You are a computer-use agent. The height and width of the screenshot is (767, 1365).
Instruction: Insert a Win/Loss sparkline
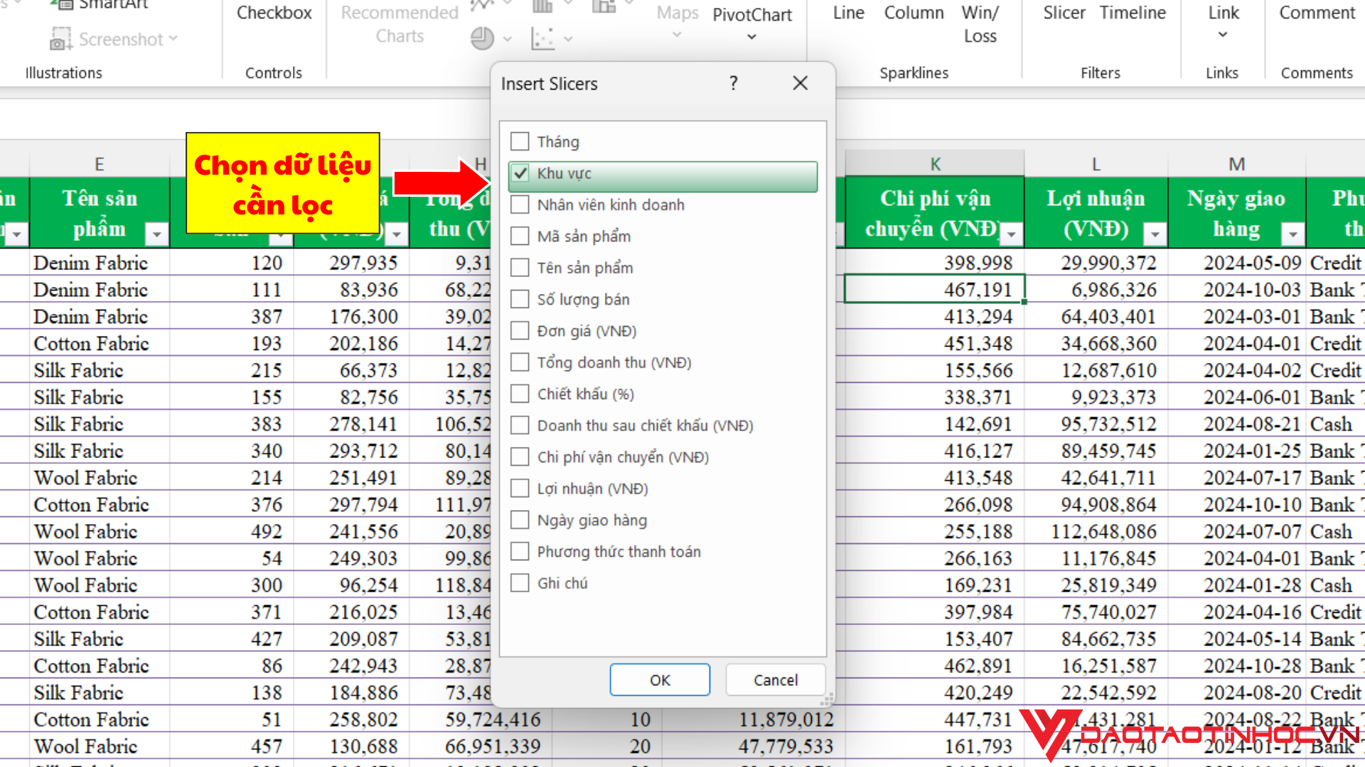coord(980,21)
